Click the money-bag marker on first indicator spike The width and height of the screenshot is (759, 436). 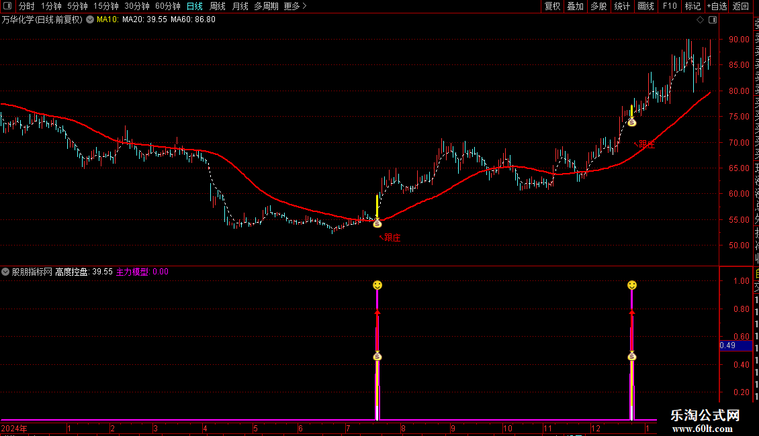click(x=377, y=357)
